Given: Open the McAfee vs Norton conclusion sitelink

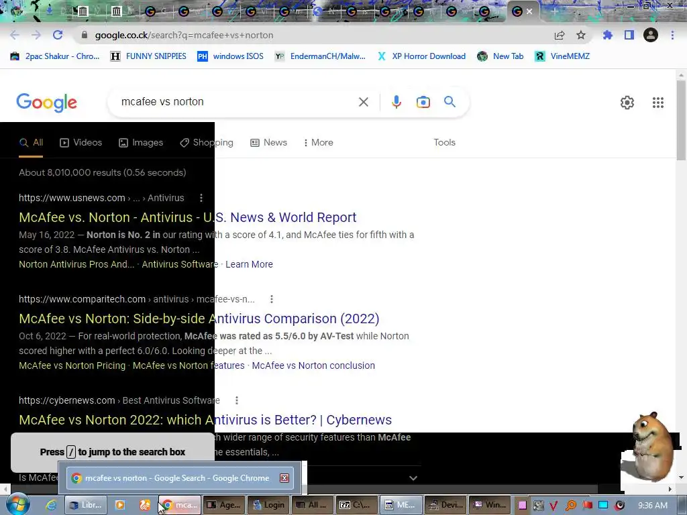Looking at the screenshot, I should 313,365.
